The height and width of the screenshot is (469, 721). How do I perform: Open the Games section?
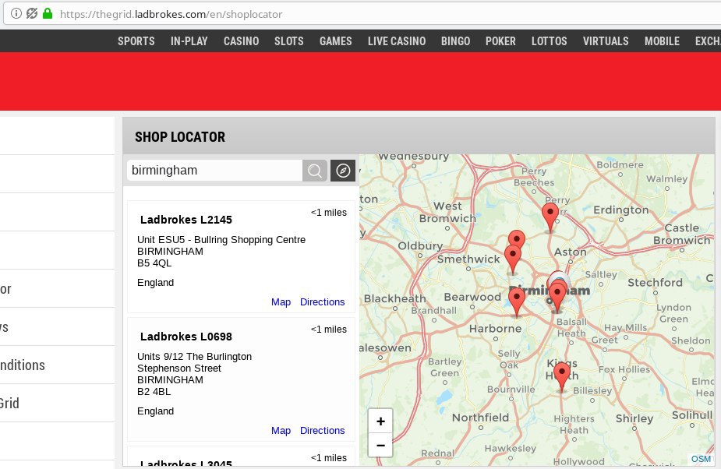click(x=336, y=41)
